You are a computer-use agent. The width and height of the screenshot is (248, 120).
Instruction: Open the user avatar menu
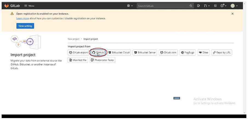pyautogui.click(x=234, y=6)
